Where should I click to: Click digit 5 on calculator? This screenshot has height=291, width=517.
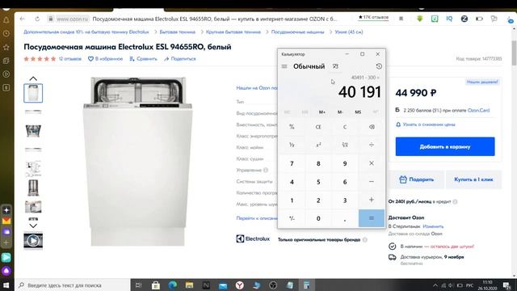[x=318, y=182]
